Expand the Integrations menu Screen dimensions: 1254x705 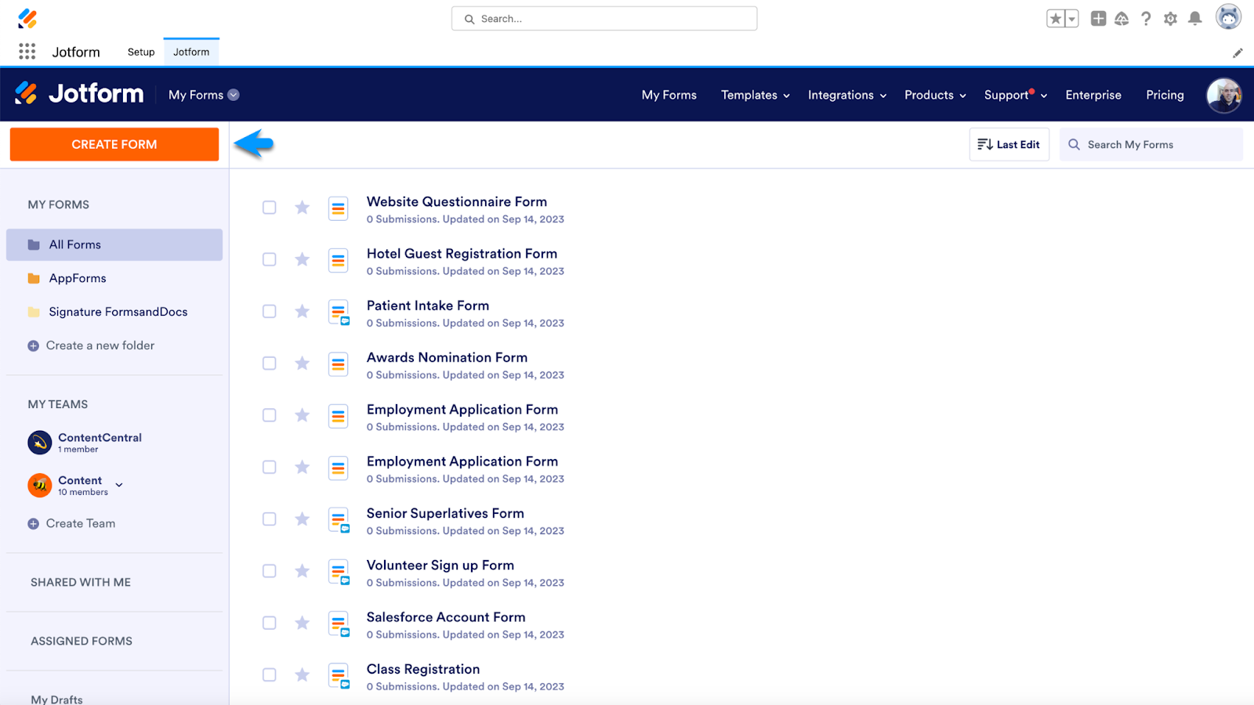847,95
